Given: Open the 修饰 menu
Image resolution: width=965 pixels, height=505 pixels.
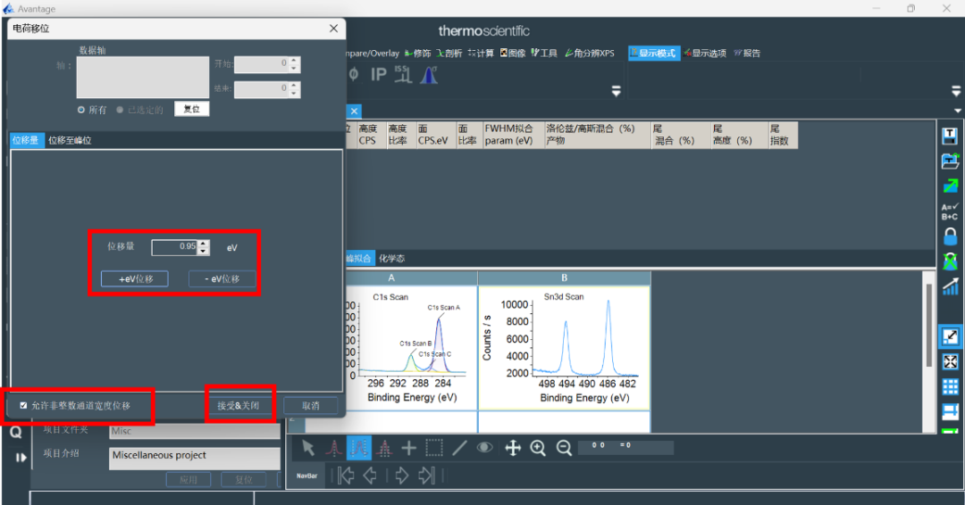Looking at the screenshot, I should click(x=418, y=54).
